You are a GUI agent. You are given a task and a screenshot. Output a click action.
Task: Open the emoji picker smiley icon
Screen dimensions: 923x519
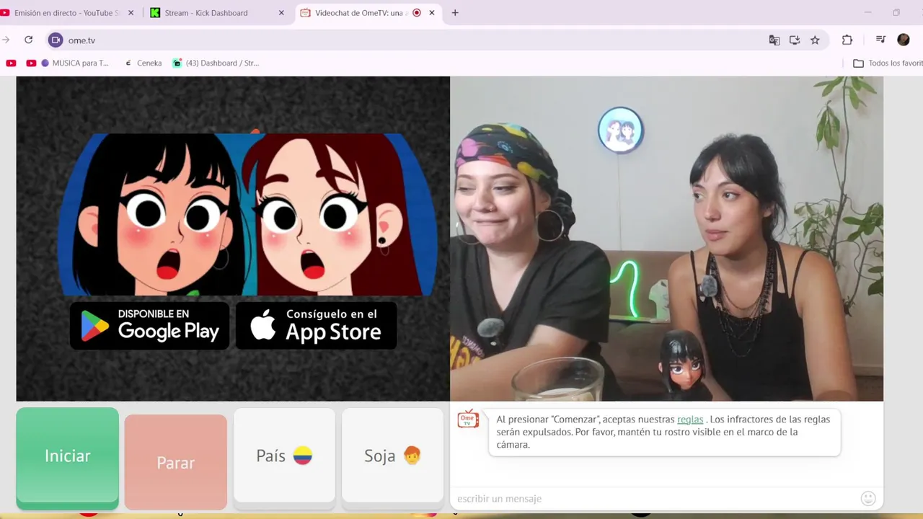click(x=868, y=498)
